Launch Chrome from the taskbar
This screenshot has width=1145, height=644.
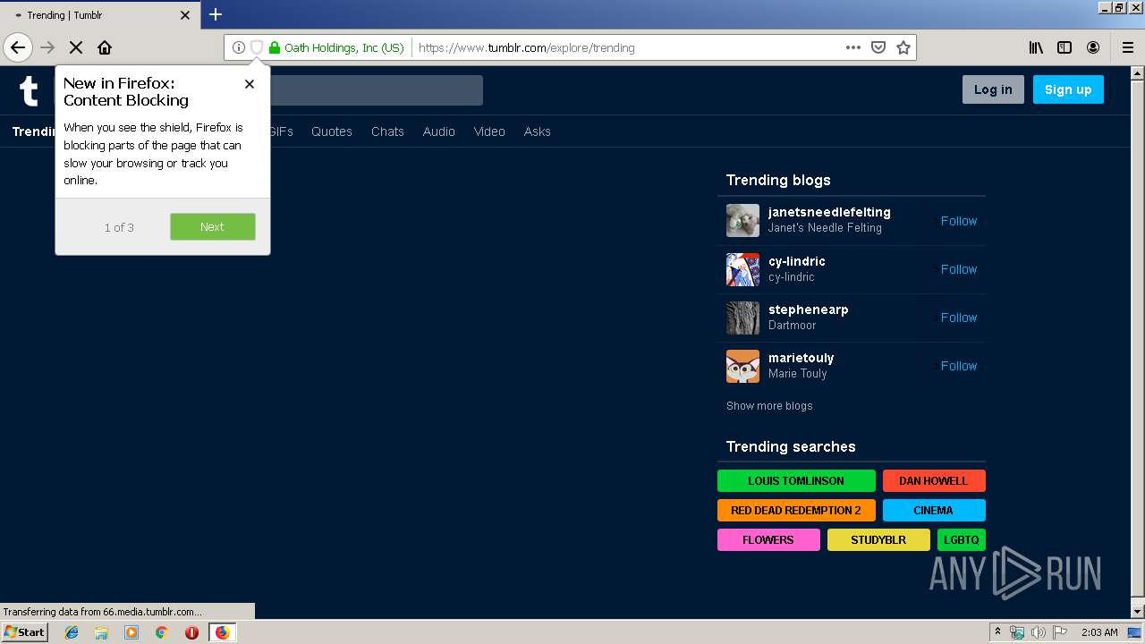[x=161, y=632]
